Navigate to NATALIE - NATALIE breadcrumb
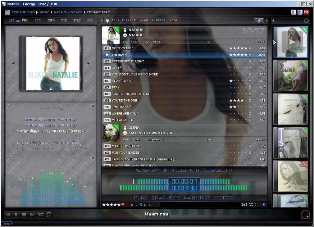This screenshot has height=227, width=314. coord(68,12)
